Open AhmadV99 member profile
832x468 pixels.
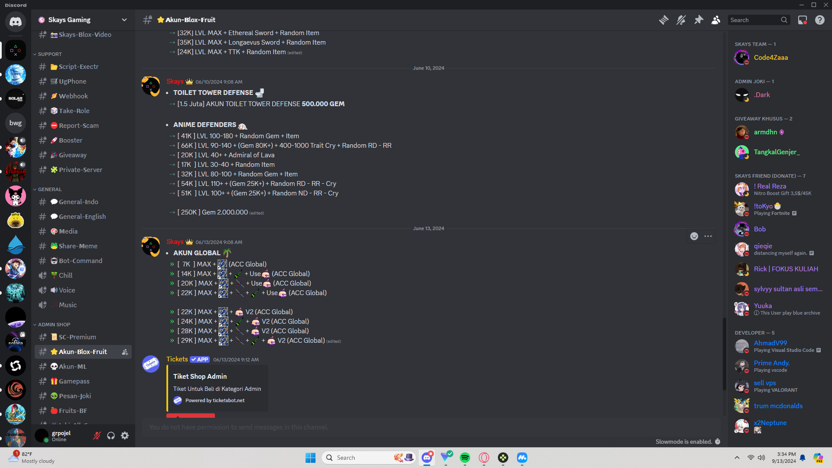777,346
